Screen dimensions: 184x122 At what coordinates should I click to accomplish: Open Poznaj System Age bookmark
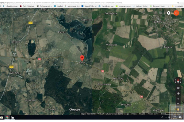[106, 6]
